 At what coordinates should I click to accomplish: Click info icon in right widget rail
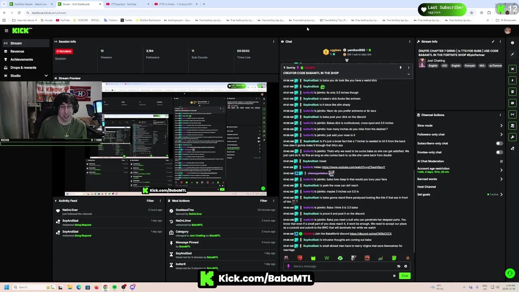point(513,43)
